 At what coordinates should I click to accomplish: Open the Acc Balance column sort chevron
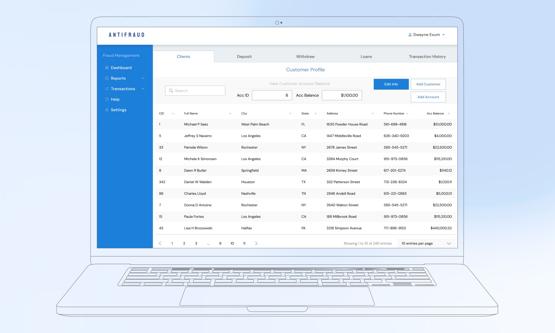pyautogui.click(x=449, y=113)
